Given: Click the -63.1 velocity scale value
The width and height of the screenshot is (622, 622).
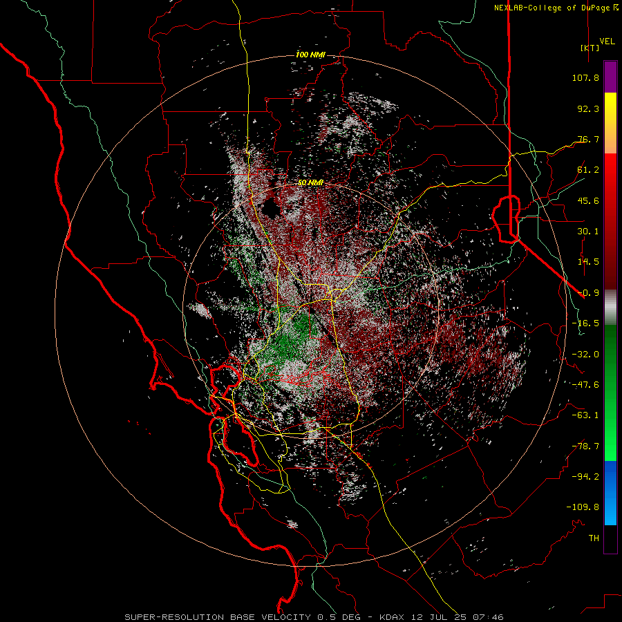Looking at the screenshot, I should pyautogui.click(x=585, y=415).
